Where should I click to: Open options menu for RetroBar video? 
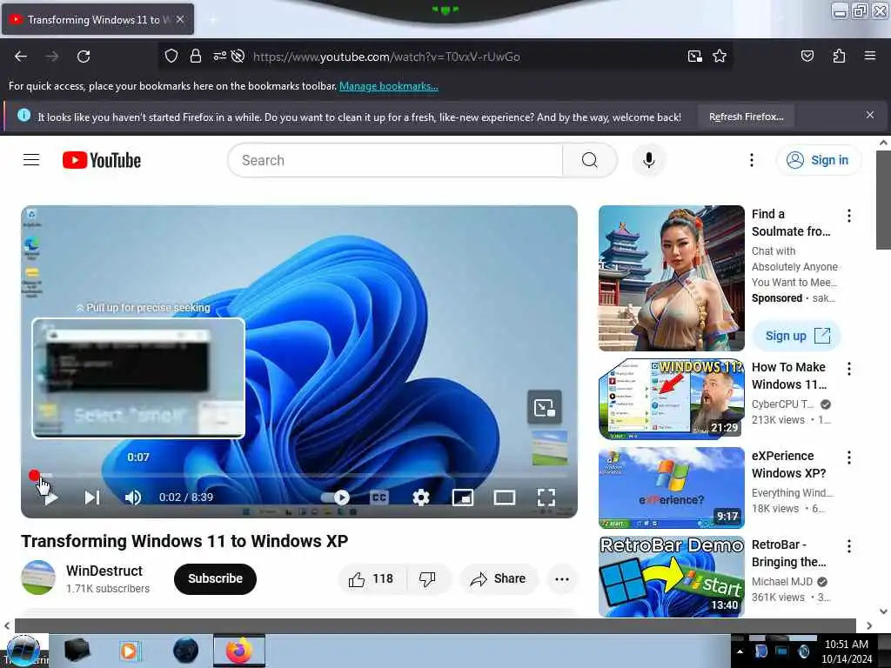click(x=849, y=546)
